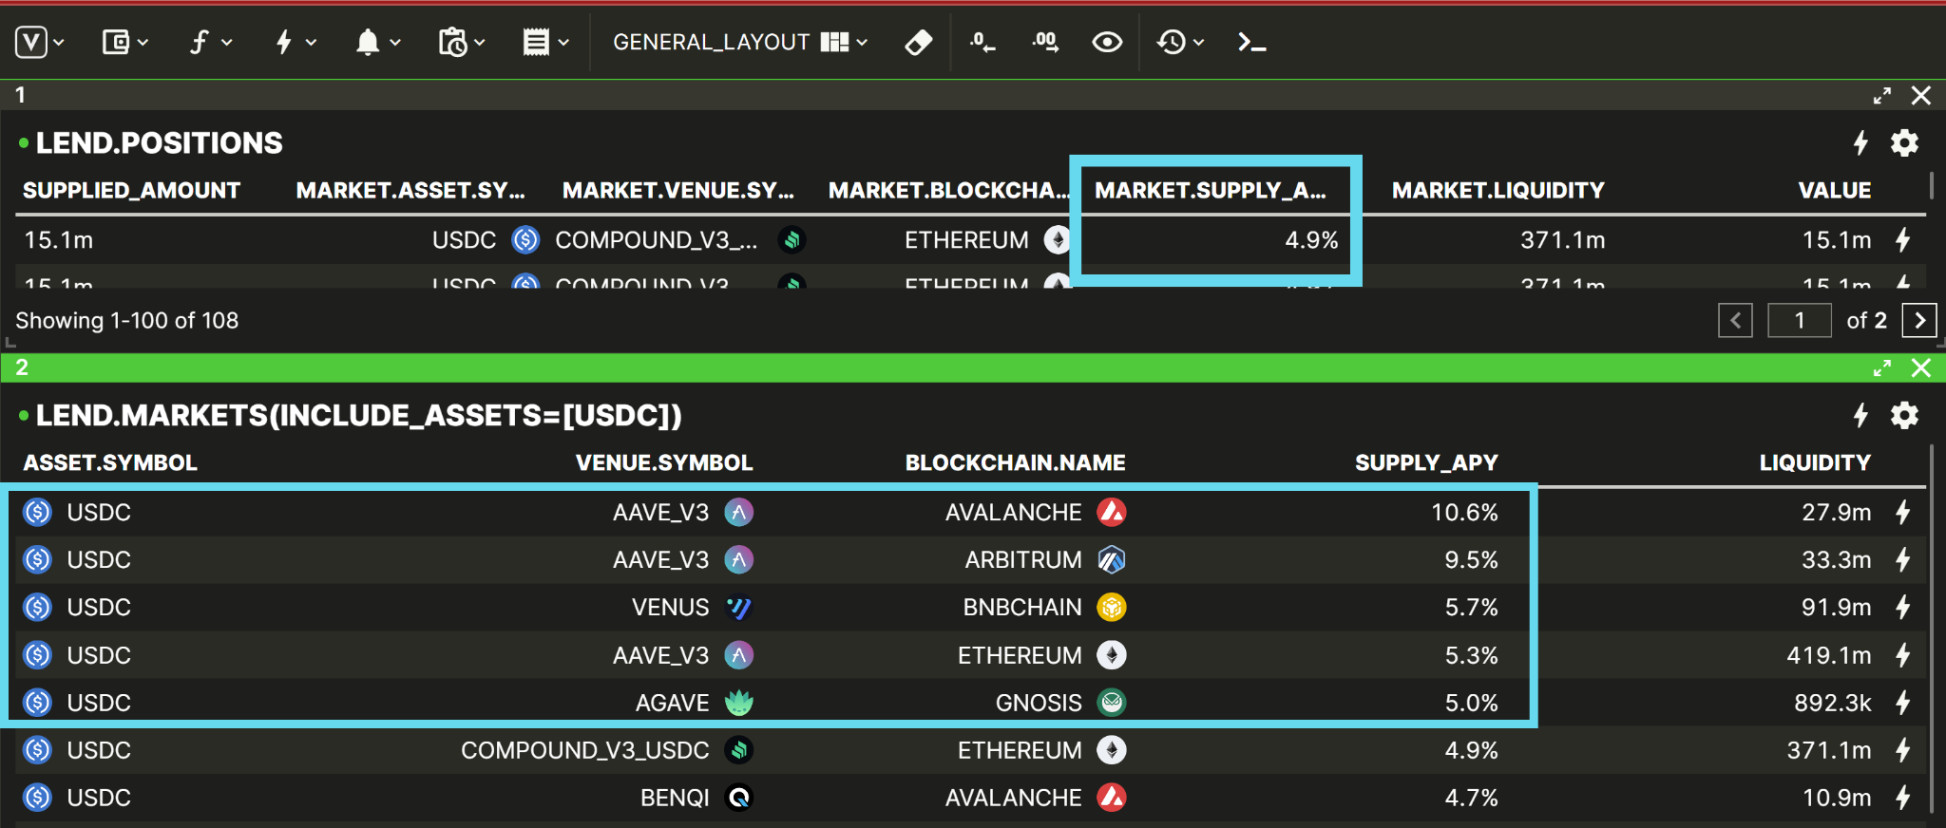
Task: Sort by MARKET.LIQUIDITY column header
Action: click(x=1498, y=191)
